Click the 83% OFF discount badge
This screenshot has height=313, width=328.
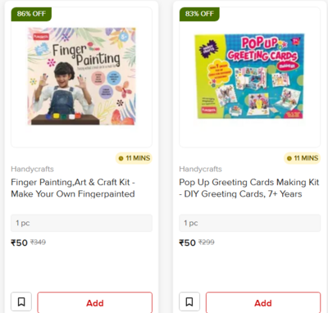199,14
